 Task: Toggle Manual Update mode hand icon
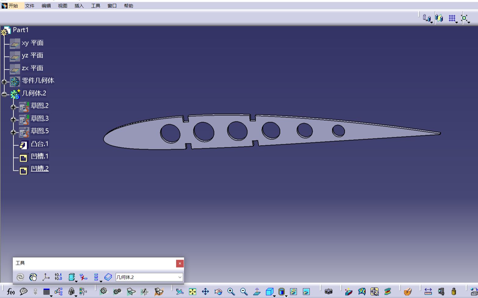point(33,277)
